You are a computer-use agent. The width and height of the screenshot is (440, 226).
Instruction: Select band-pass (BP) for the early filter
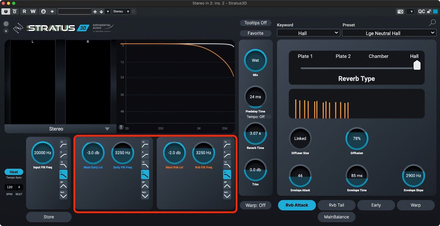click(145, 185)
